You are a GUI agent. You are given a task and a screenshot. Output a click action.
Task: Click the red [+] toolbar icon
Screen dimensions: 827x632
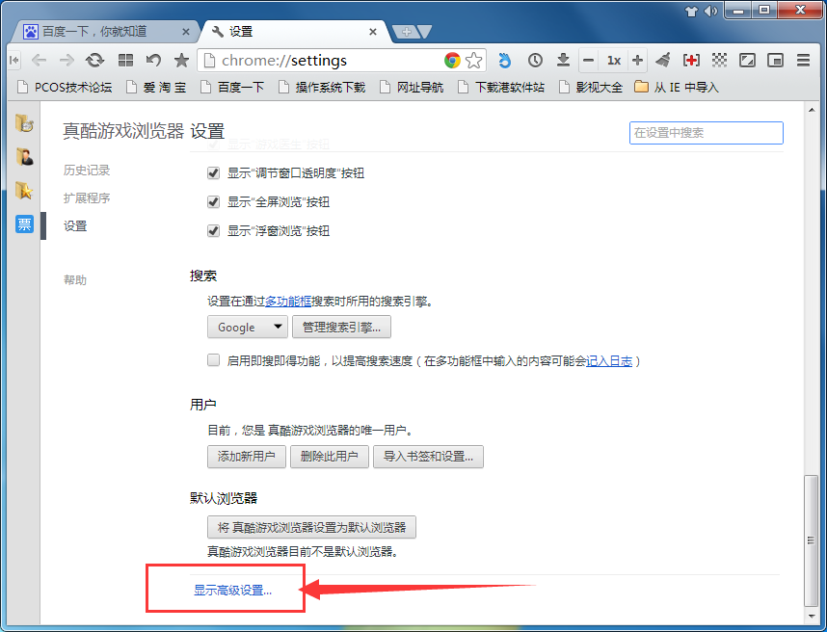coord(692,60)
